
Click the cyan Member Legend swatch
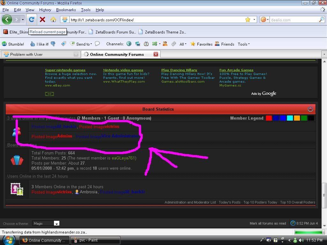click(290, 118)
